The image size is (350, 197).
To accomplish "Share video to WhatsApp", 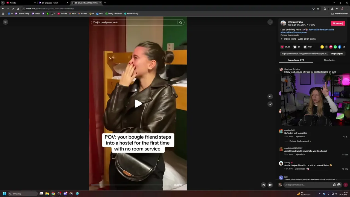I will click(335, 47).
